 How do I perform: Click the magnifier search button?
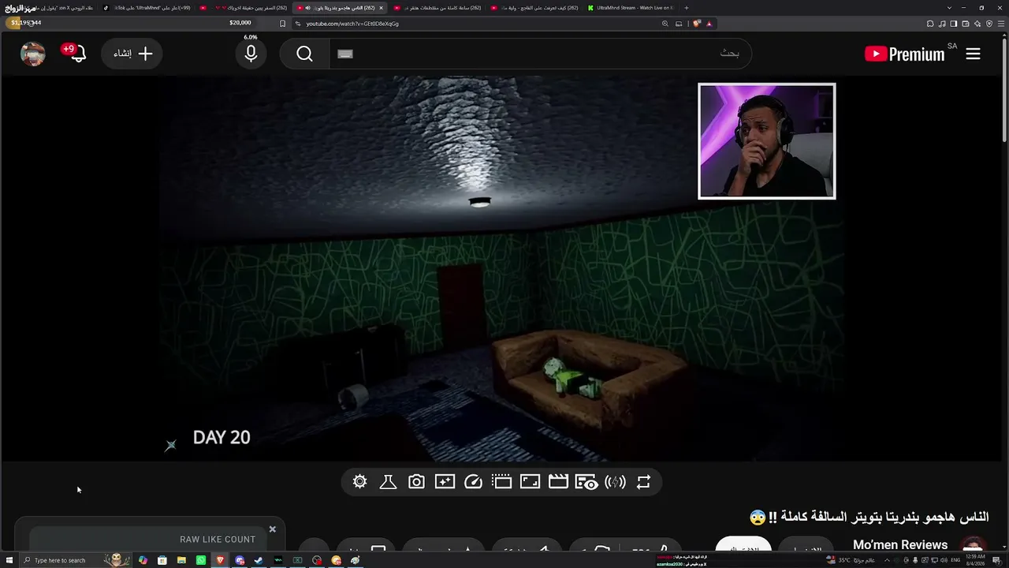[305, 54]
